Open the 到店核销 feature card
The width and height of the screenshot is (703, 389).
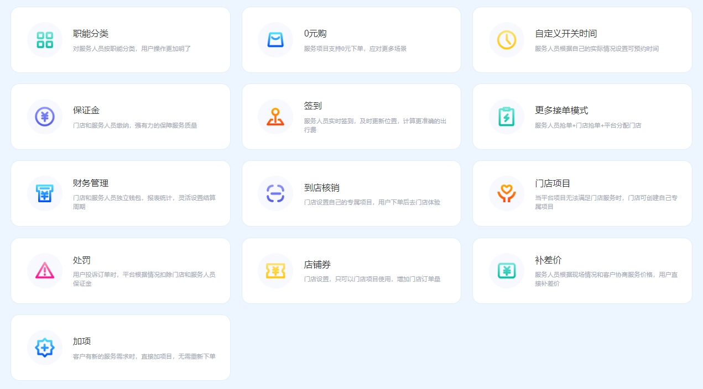351,193
